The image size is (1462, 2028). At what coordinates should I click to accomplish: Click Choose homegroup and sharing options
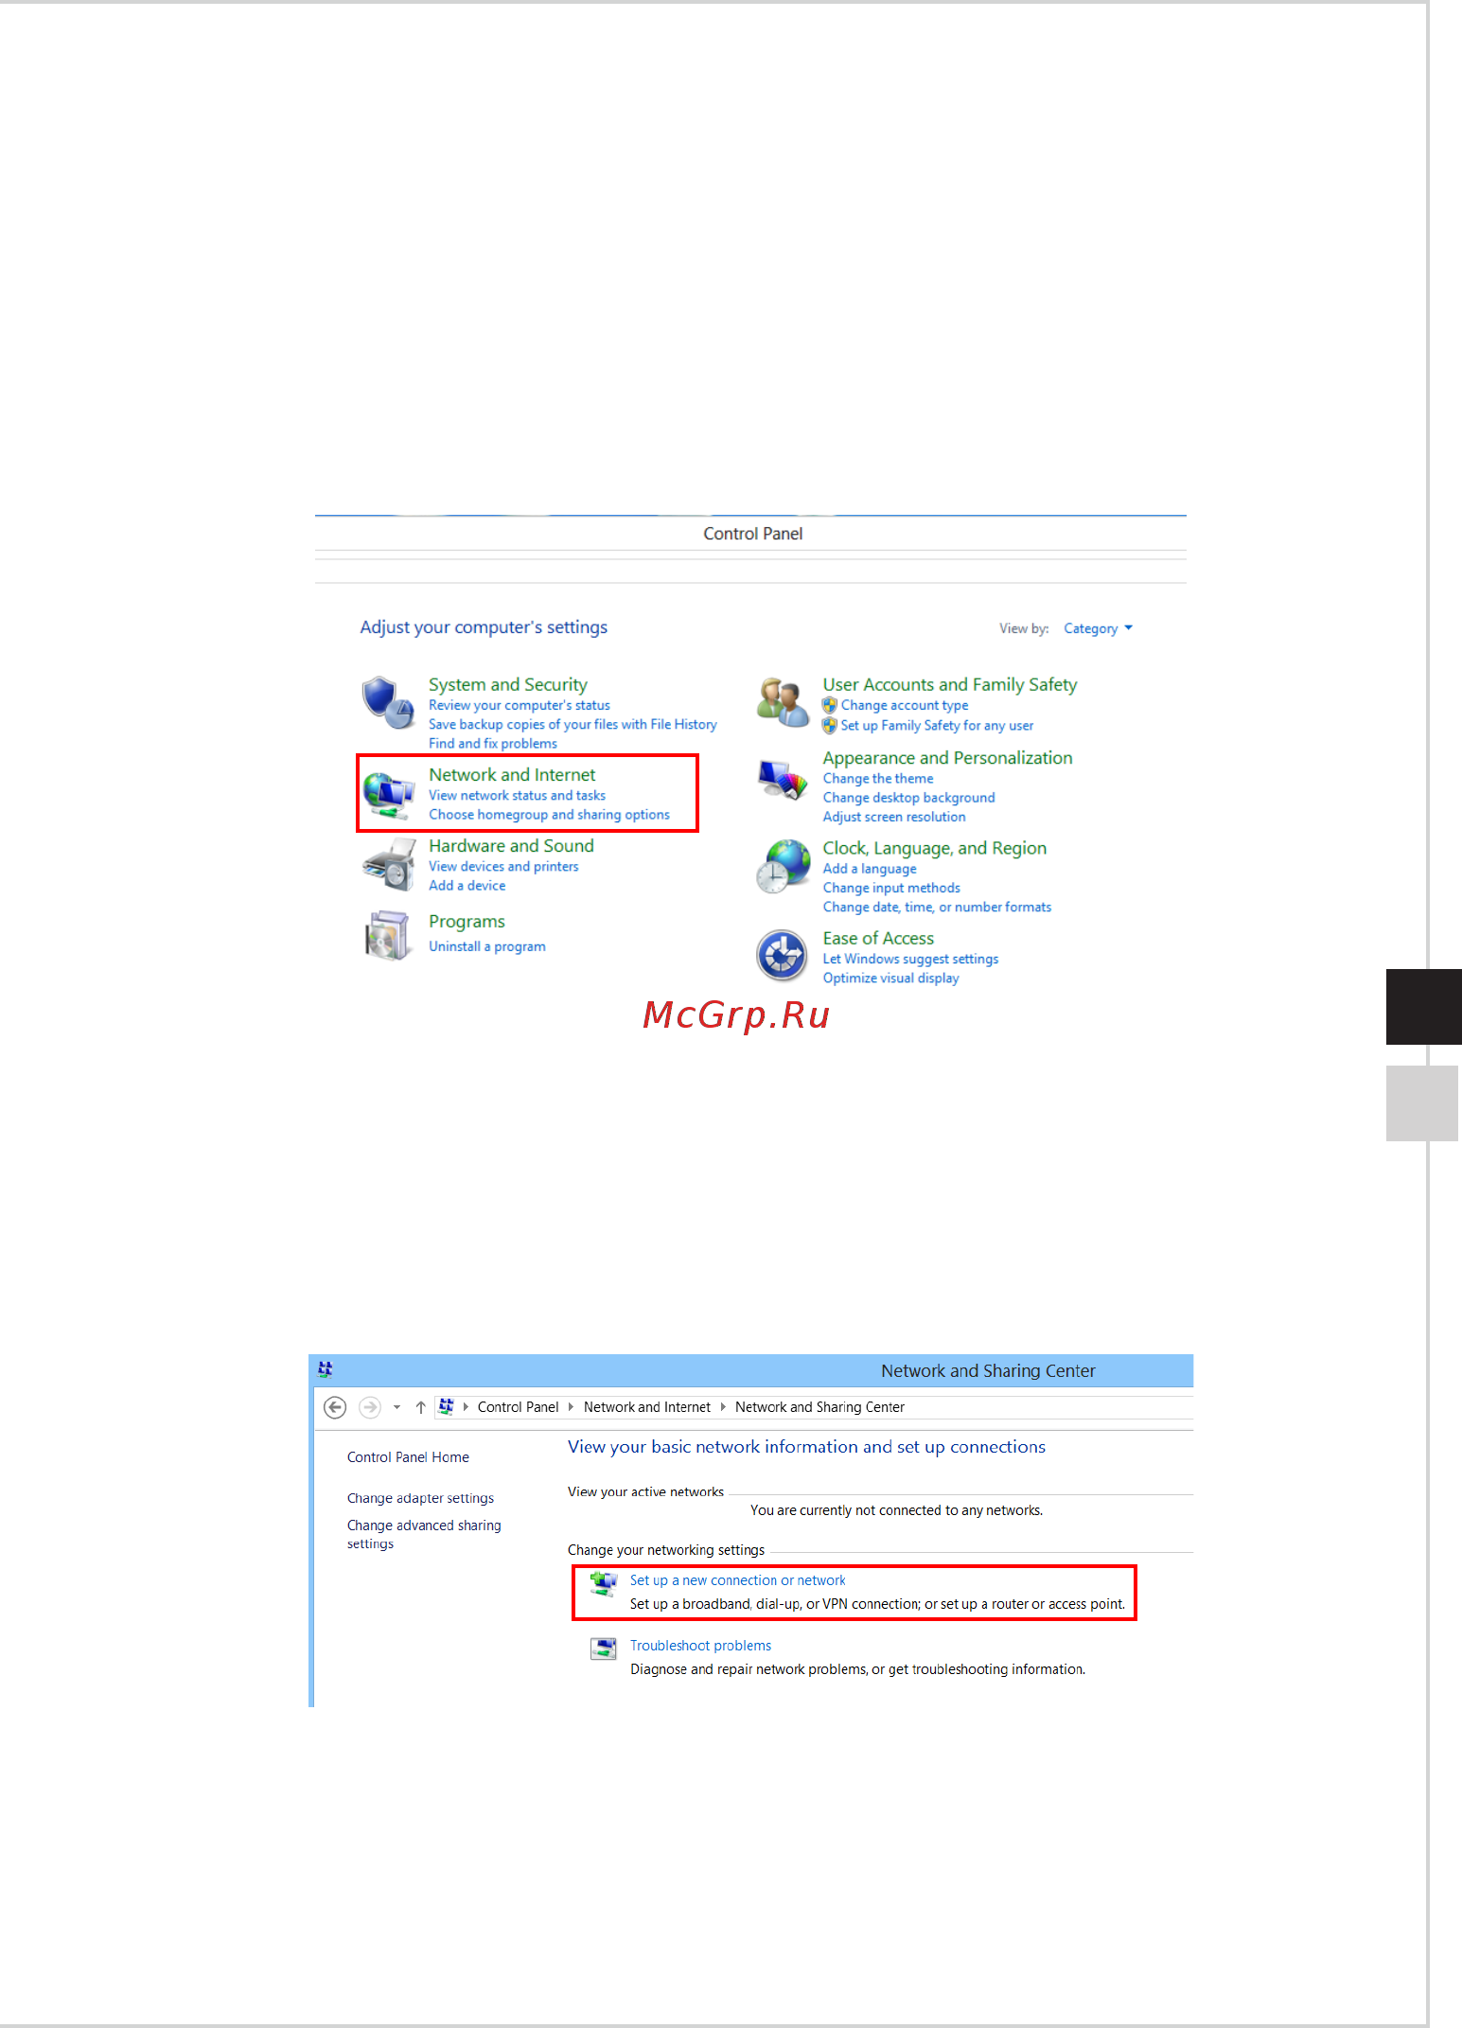[x=549, y=815]
